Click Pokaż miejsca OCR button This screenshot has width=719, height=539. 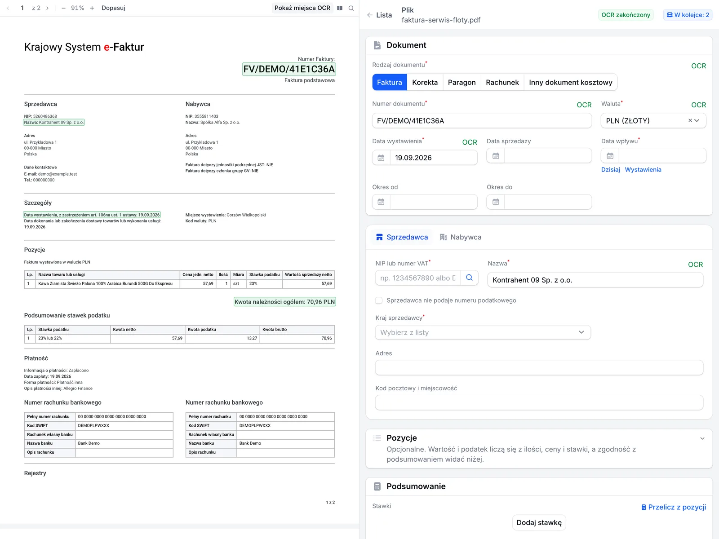point(302,8)
